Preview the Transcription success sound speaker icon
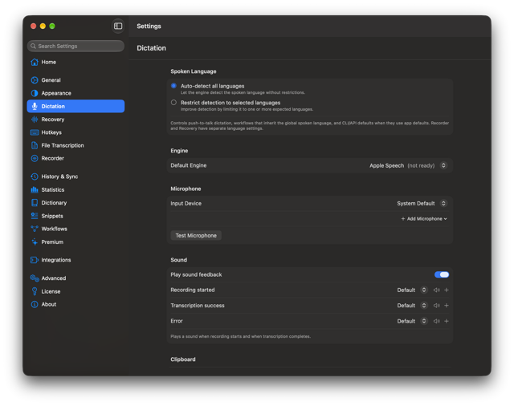Screen dimensions: 514x406 coord(437,305)
